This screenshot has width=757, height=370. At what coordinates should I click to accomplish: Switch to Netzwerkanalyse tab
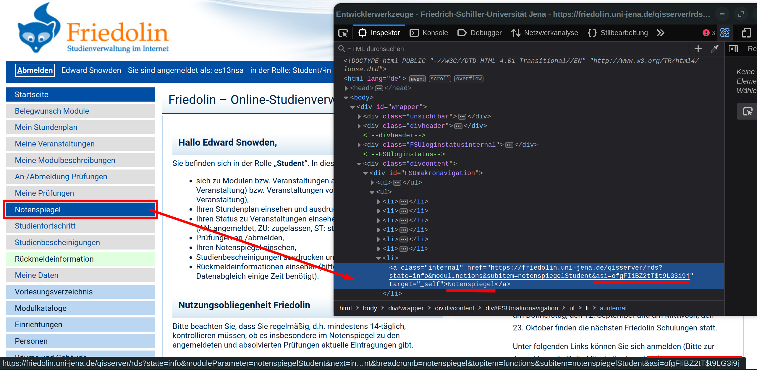point(545,33)
